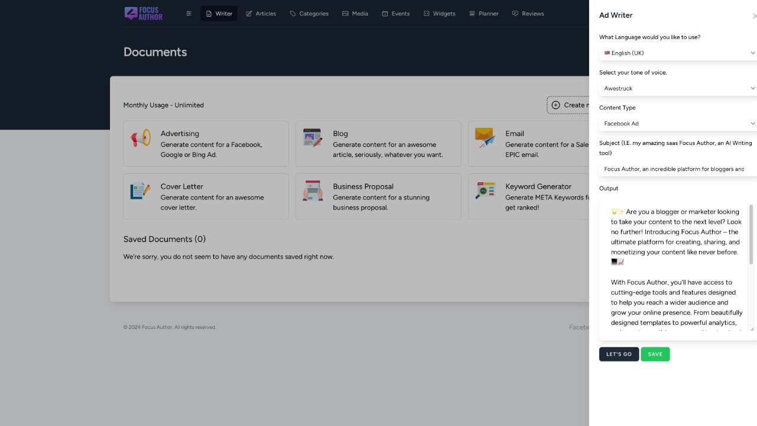The image size is (757, 426).
Task: Click the LET'S GO button
Action: point(619,354)
